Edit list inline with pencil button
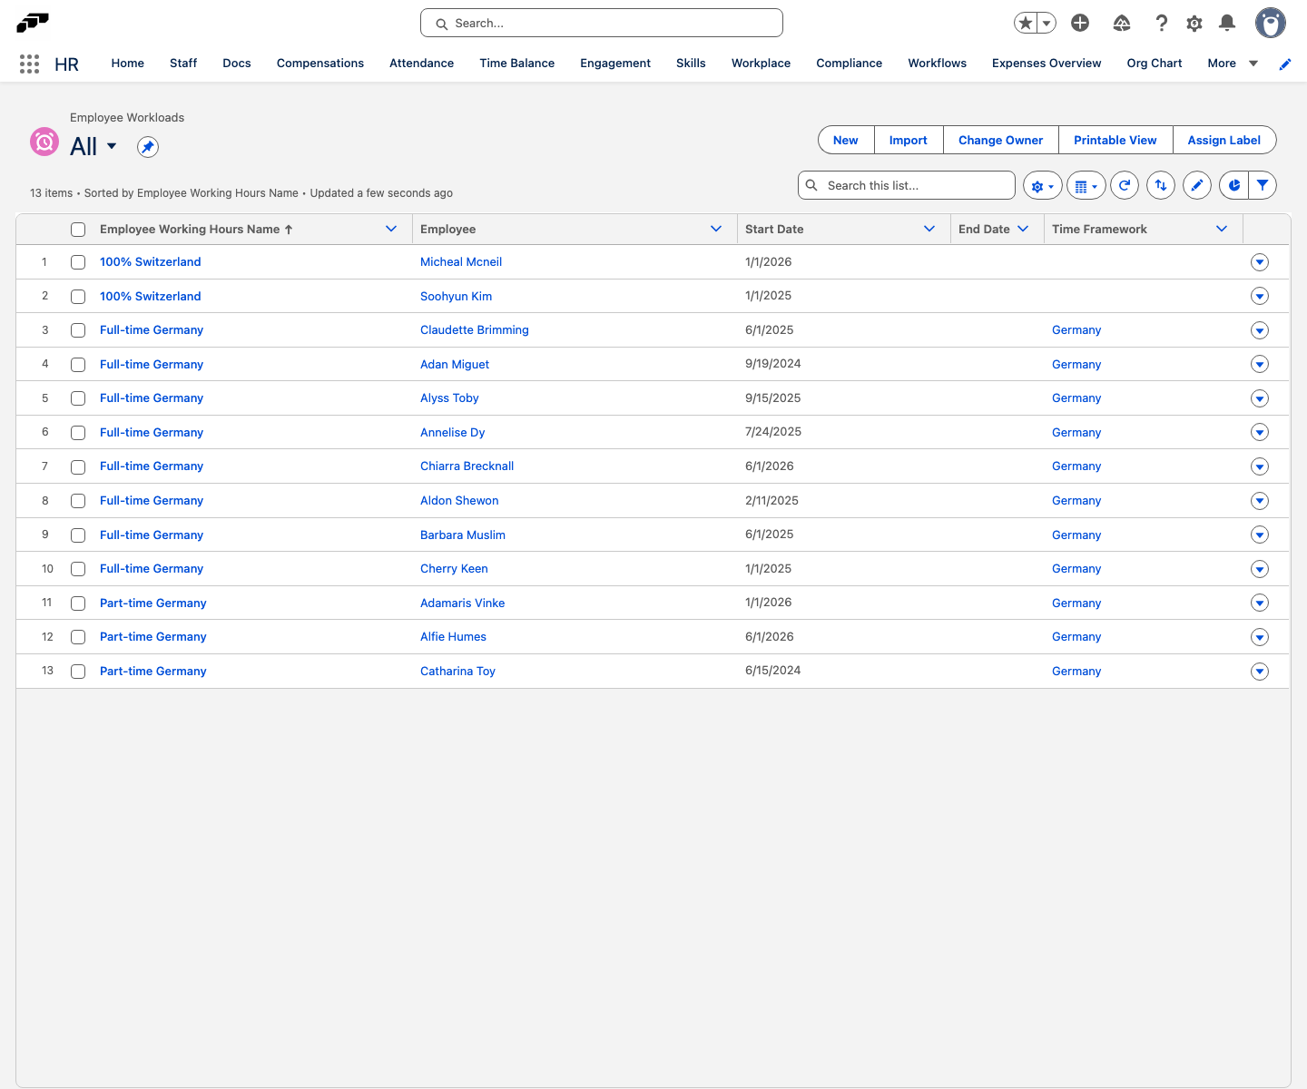Viewport: 1307px width, 1089px height. click(1197, 185)
